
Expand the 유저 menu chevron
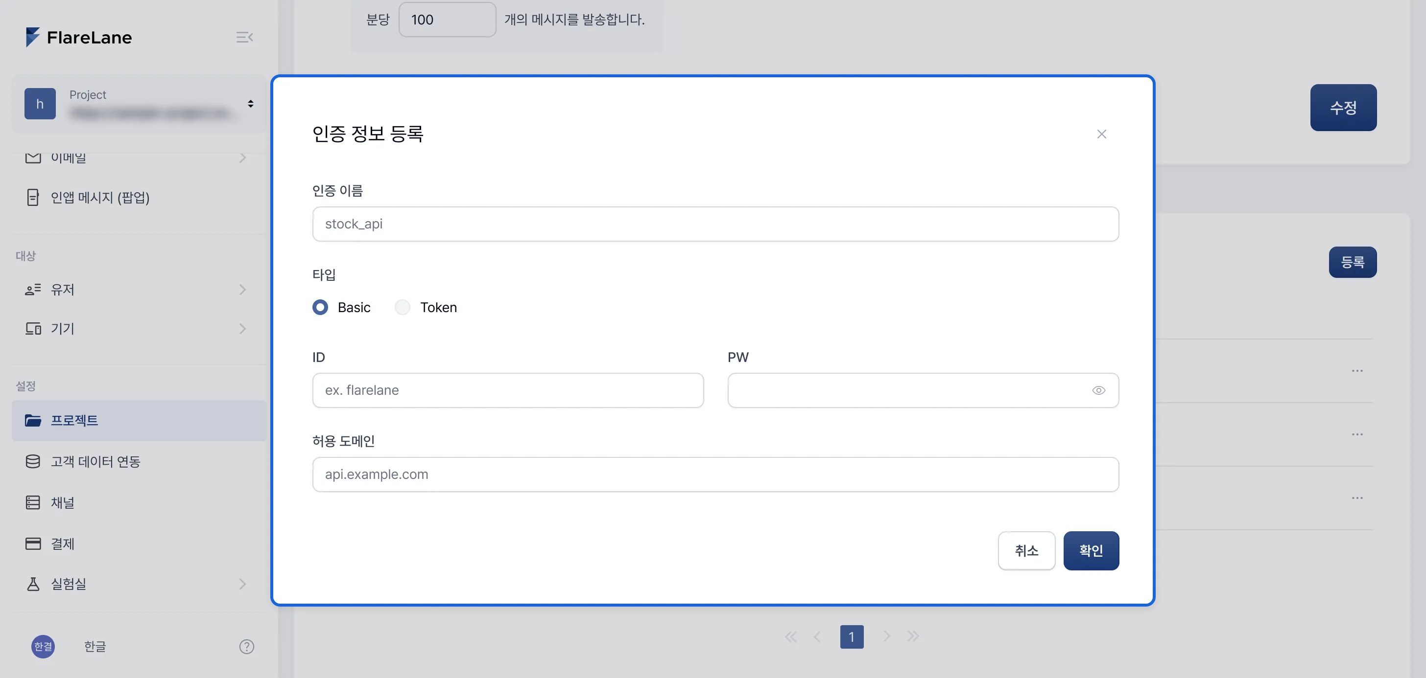click(x=242, y=289)
